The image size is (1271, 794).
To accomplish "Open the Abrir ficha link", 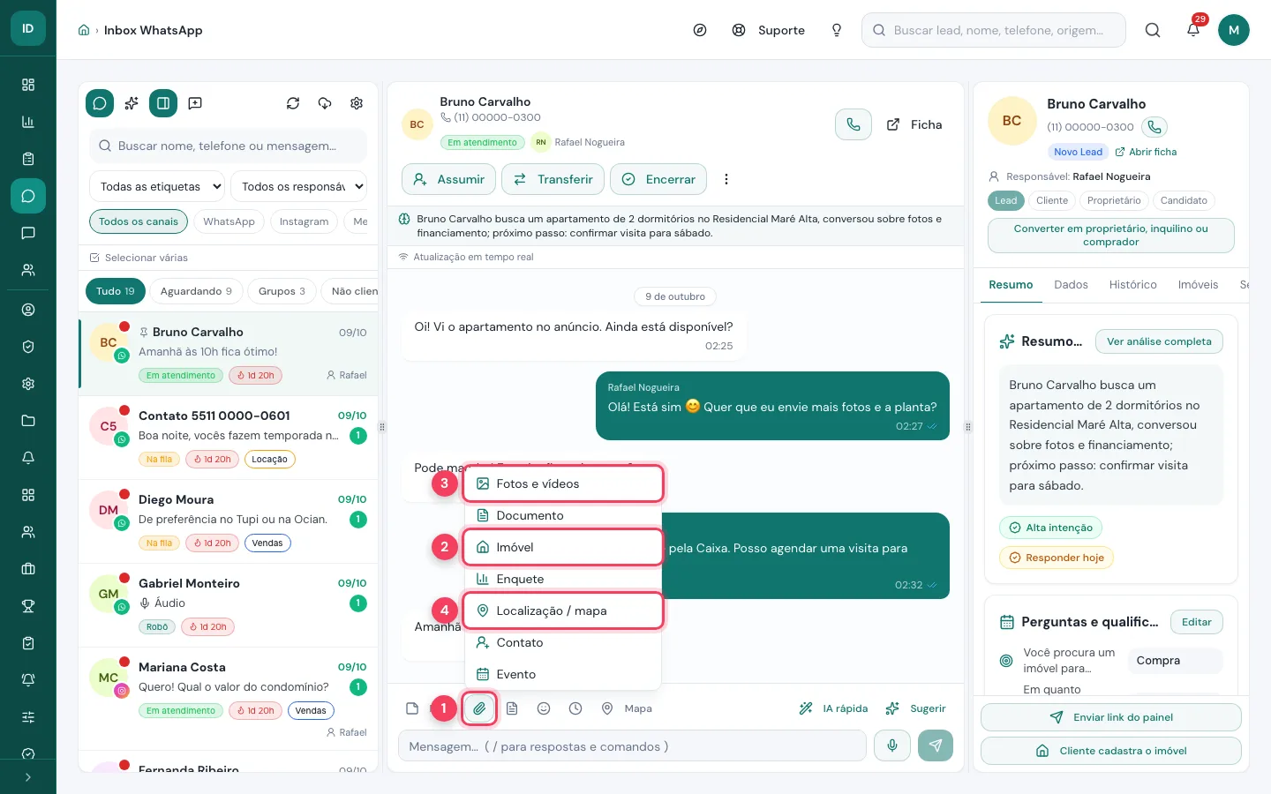I will [1146, 152].
